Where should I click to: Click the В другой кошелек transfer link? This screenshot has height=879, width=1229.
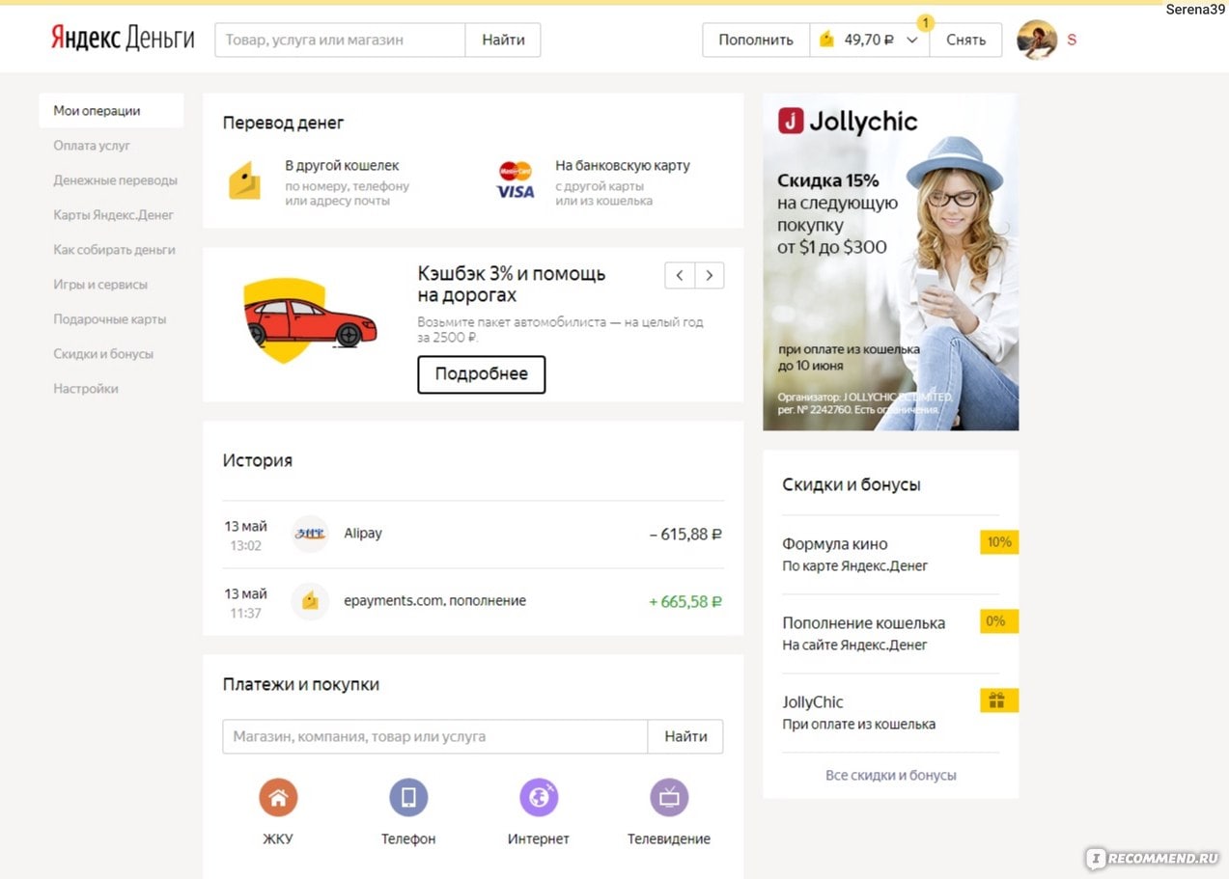[342, 165]
